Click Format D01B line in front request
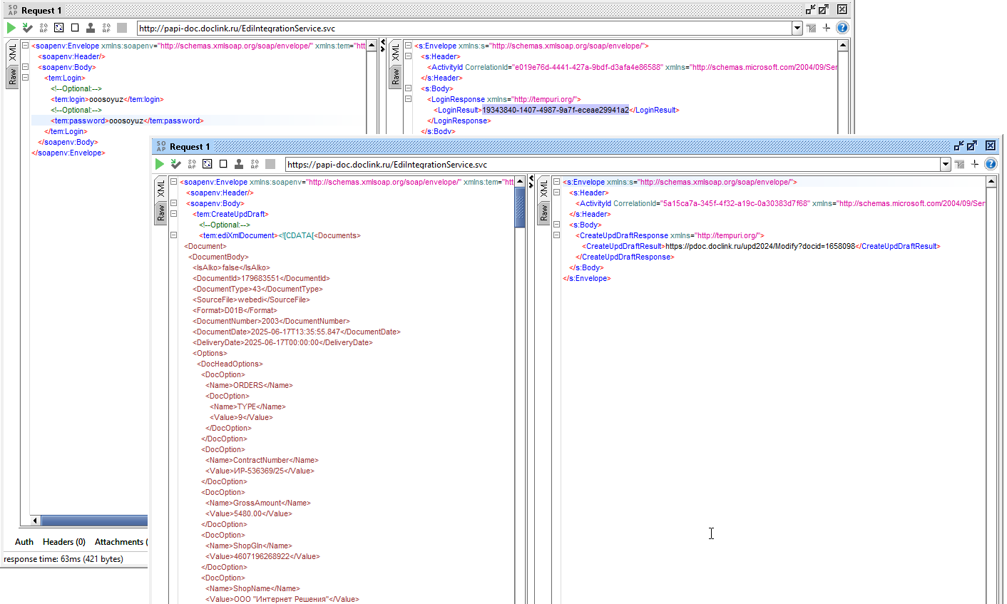Screen dimensions: 1007x604 (235, 310)
